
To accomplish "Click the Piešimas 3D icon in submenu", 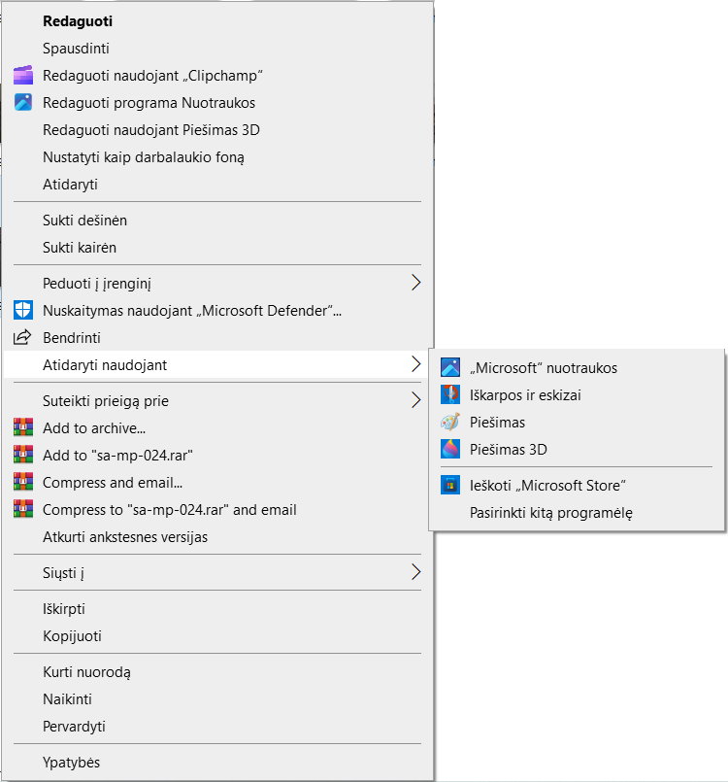I will coord(450,450).
